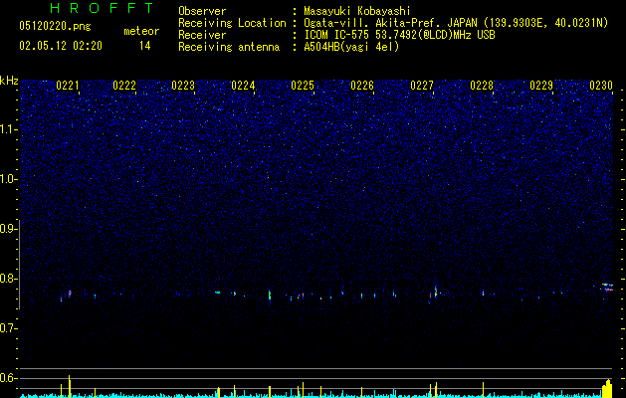The height and width of the screenshot is (398, 626).
Task: Click the meteor echo after 0227
Action: coord(436,292)
